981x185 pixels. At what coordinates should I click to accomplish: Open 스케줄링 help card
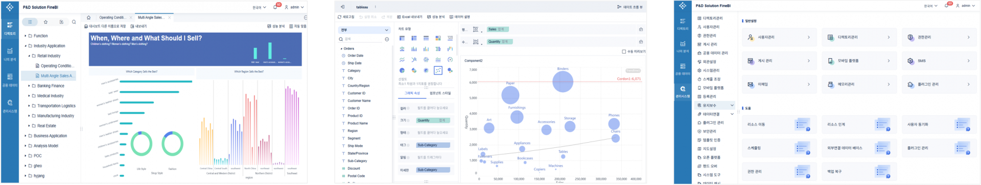779,148
